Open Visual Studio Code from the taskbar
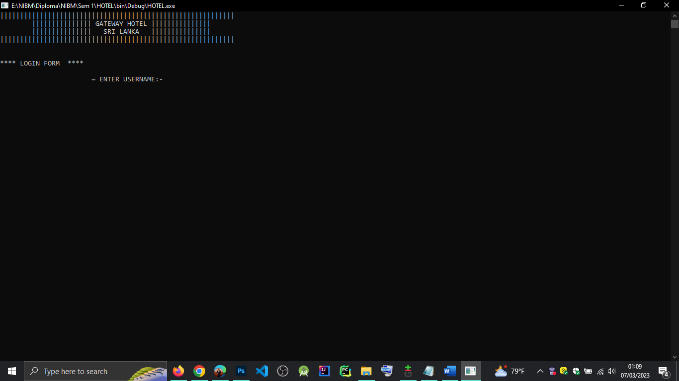This screenshot has width=679, height=381. tap(262, 371)
